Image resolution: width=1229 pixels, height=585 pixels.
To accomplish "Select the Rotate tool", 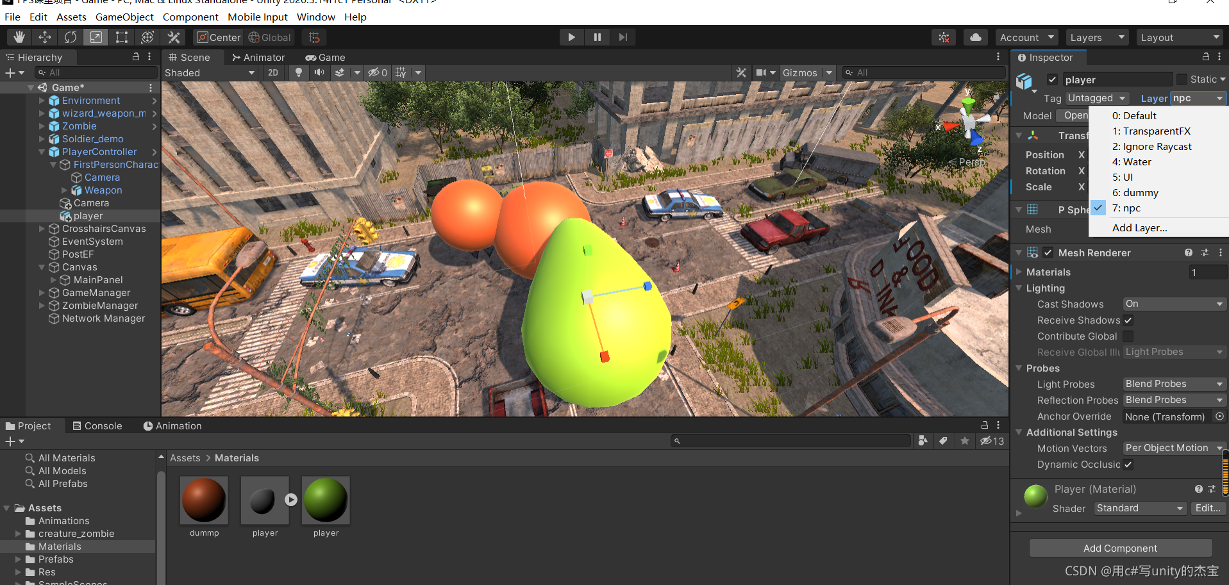I will tap(71, 37).
